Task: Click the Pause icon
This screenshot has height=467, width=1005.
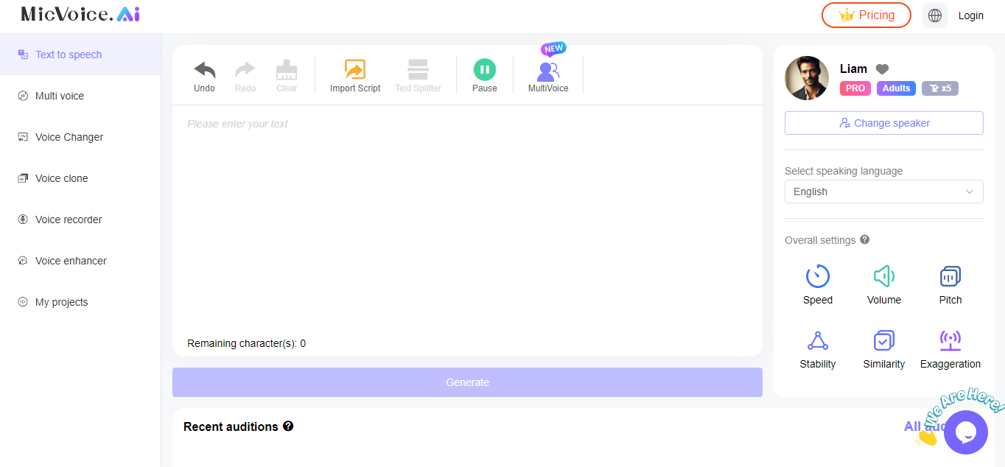Action: (484, 69)
